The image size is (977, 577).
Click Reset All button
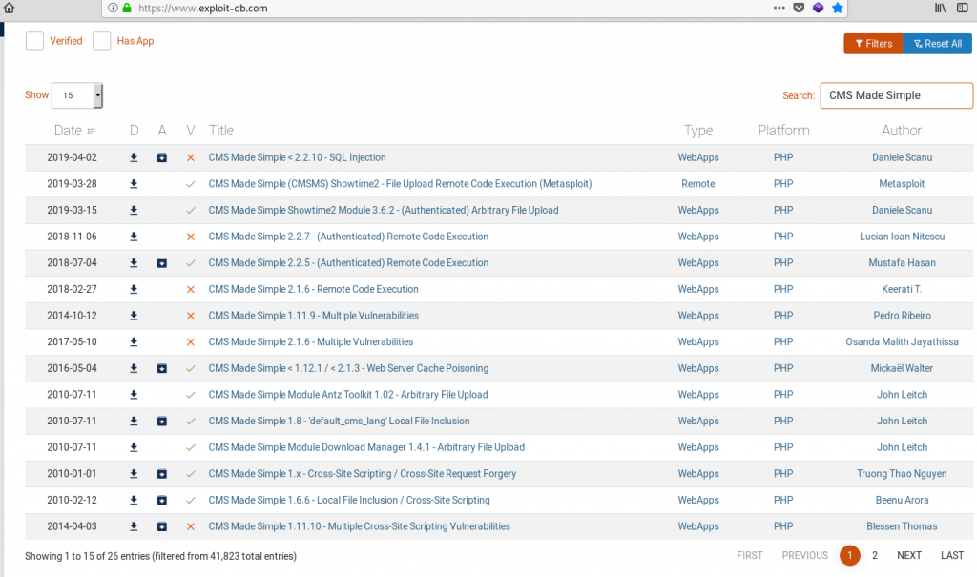pos(937,44)
